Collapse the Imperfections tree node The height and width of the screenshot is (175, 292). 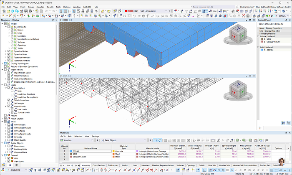(3, 69)
